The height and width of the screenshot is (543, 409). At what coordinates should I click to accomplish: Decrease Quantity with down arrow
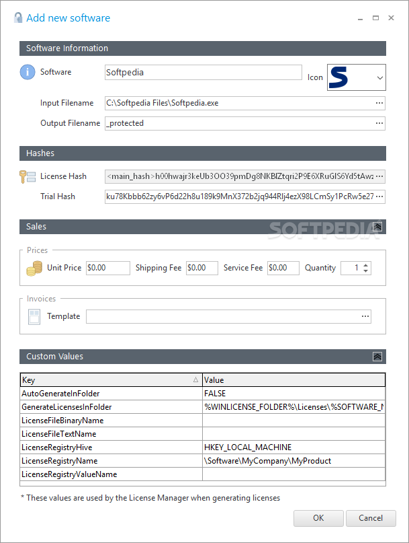(x=366, y=270)
